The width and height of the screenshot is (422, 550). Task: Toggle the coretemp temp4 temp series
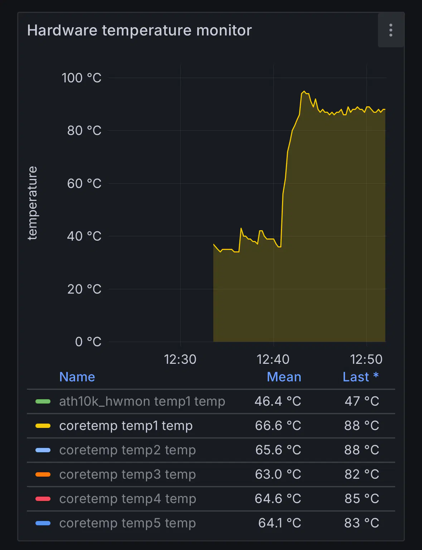point(127,499)
